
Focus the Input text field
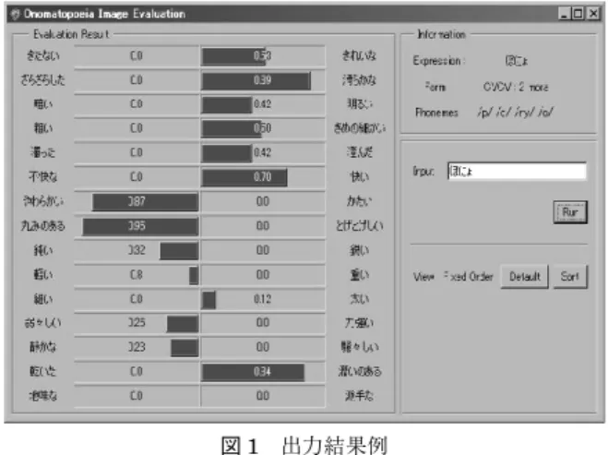click(517, 171)
